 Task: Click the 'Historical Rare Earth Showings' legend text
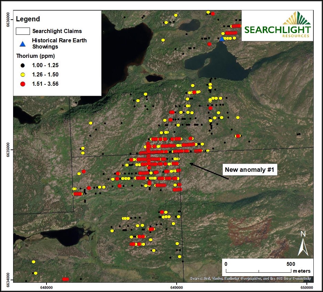(x=59, y=43)
